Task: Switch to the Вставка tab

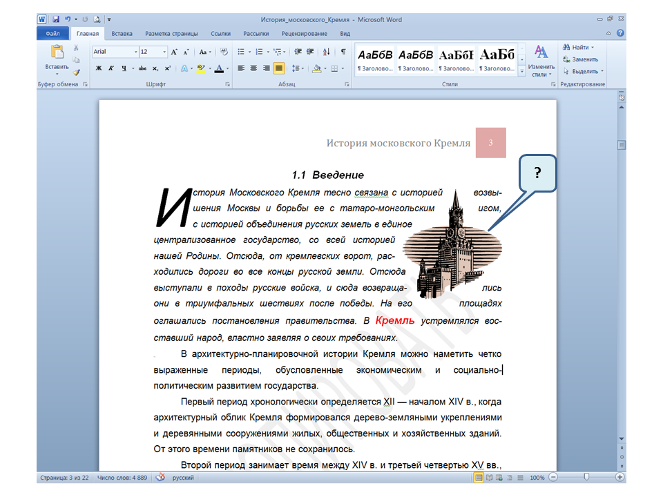Action: point(122,33)
